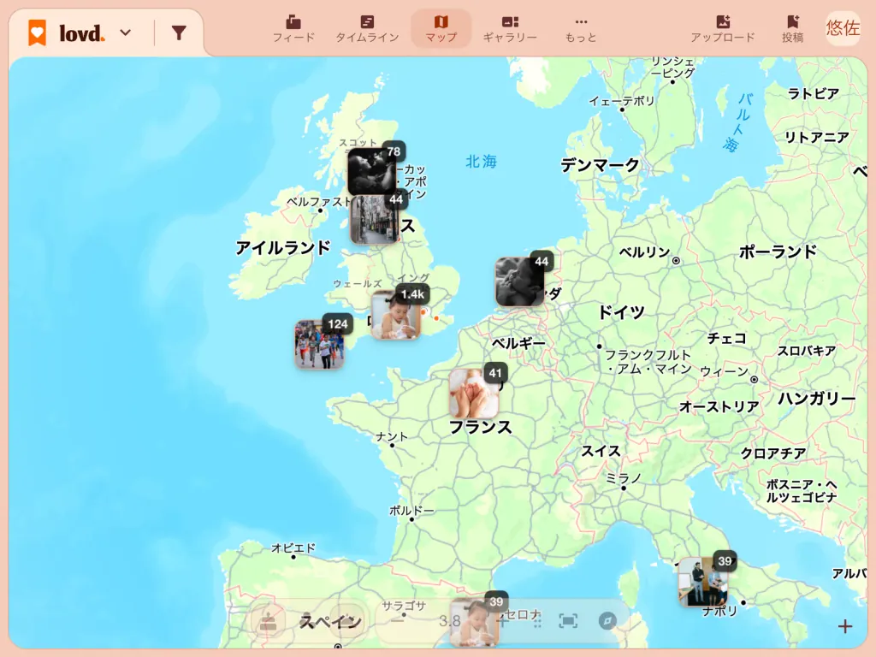Expand the lovd account dropdown chevron
This screenshot has height=657, width=876.
coord(126,33)
